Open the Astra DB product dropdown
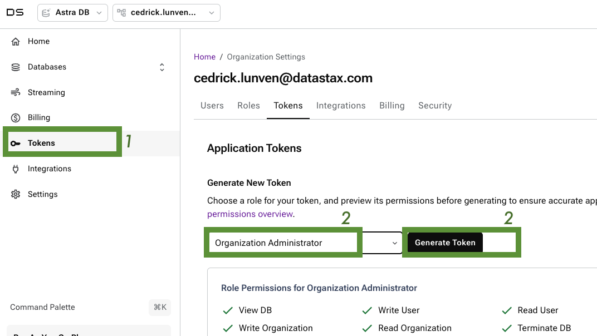The image size is (597, 336). click(x=73, y=13)
